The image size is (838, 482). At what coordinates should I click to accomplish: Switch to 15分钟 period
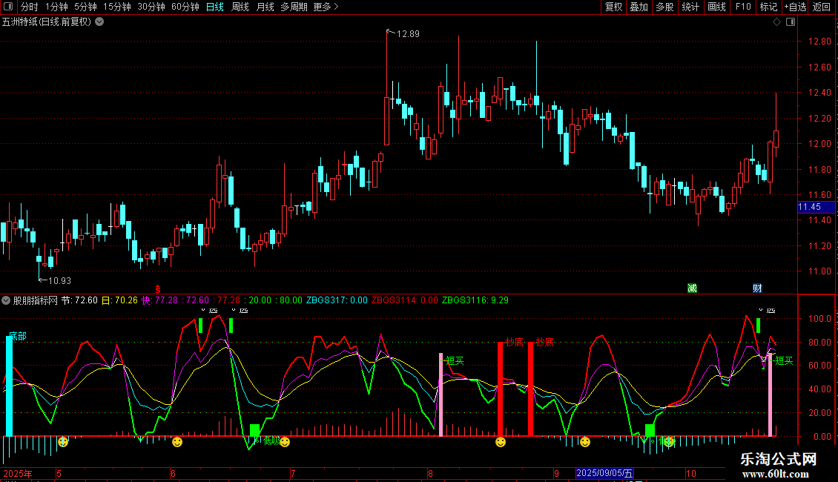[x=117, y=7]
